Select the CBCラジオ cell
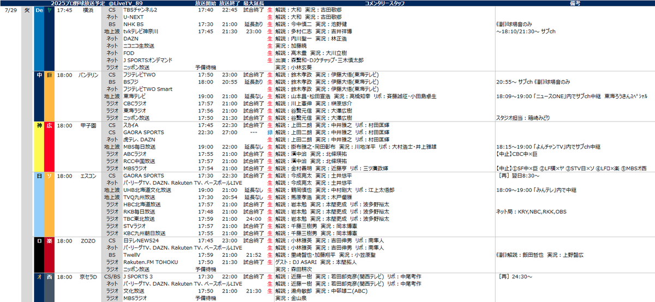The width and height of the screenshot is (655, 302). pyautogui.click(x=135, y=102)
